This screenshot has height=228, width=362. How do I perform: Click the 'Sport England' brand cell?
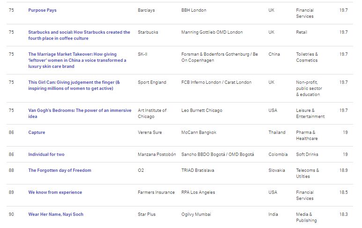(x=152, y=82)
